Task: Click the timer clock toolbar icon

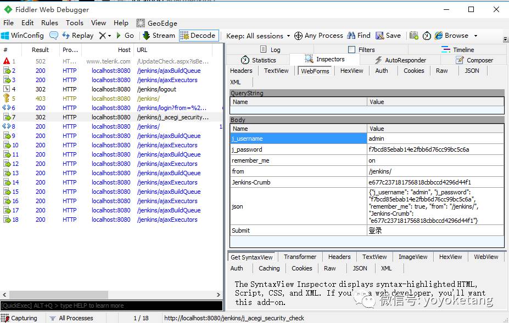Action: click(427, 36)
